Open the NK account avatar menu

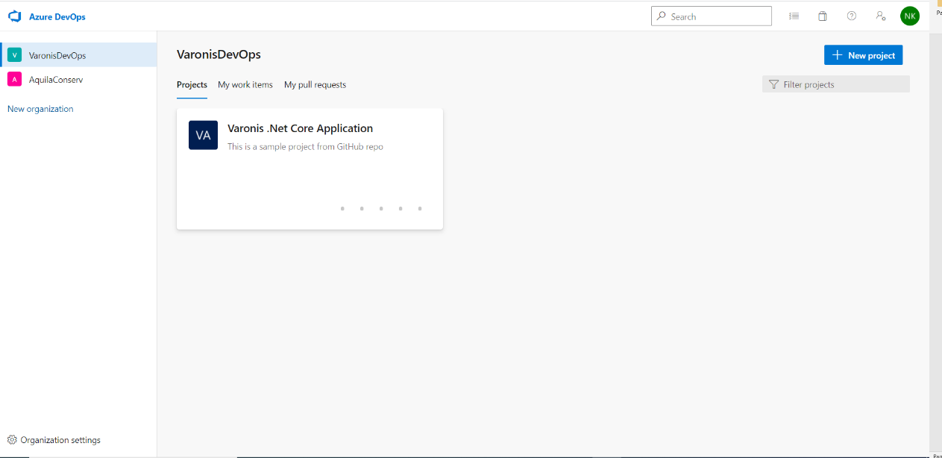(910, 16)
